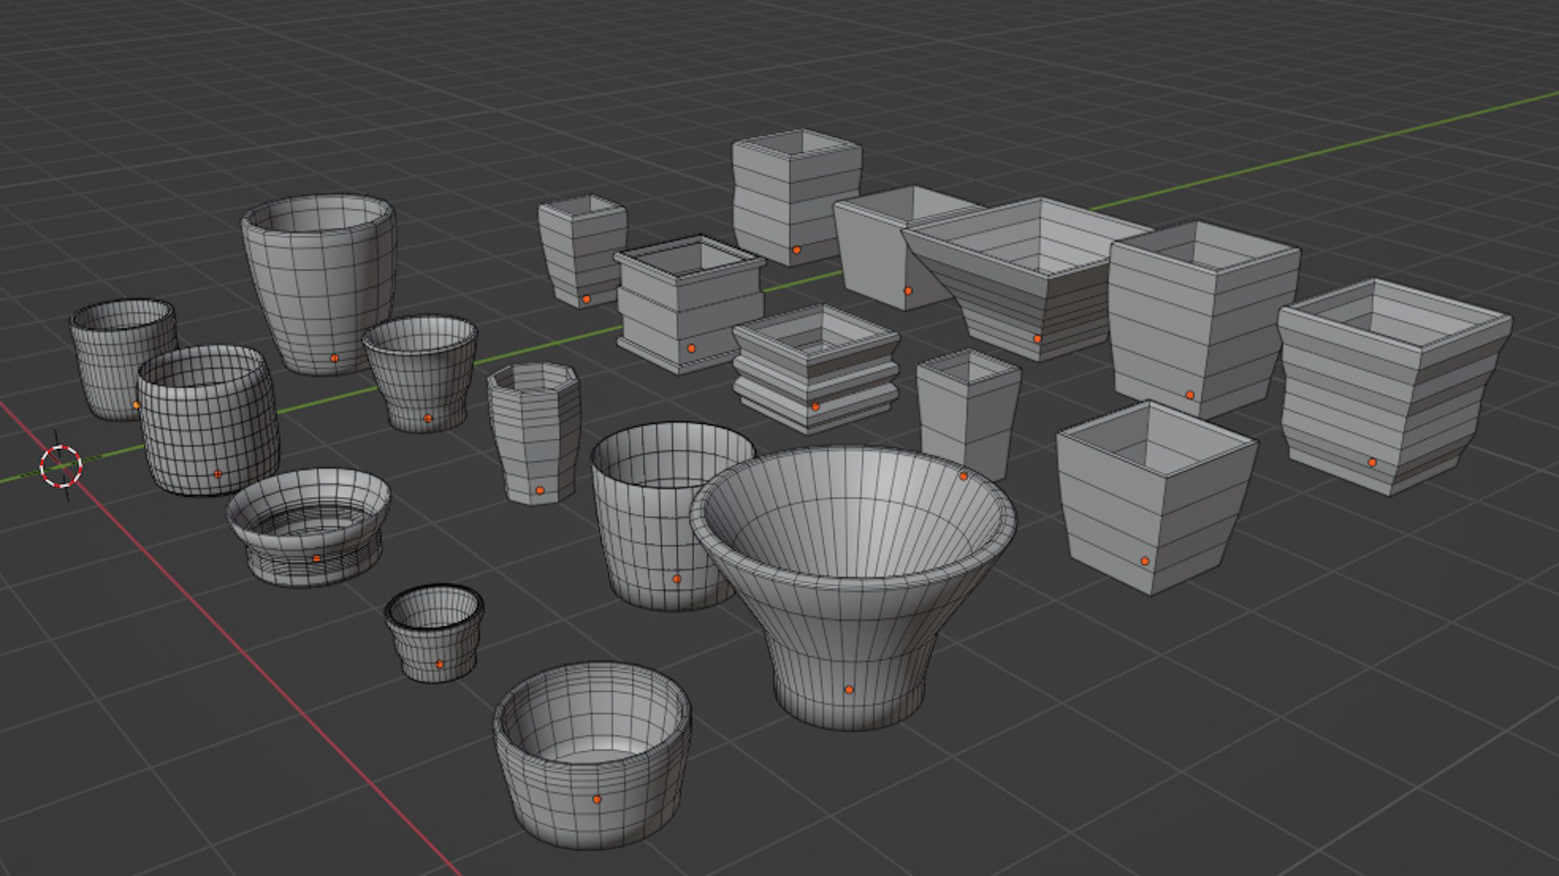Select the small round pot with narrow foot
Image resolution: width=1559 pixels, height=876 pixels.
click(421, 373)
